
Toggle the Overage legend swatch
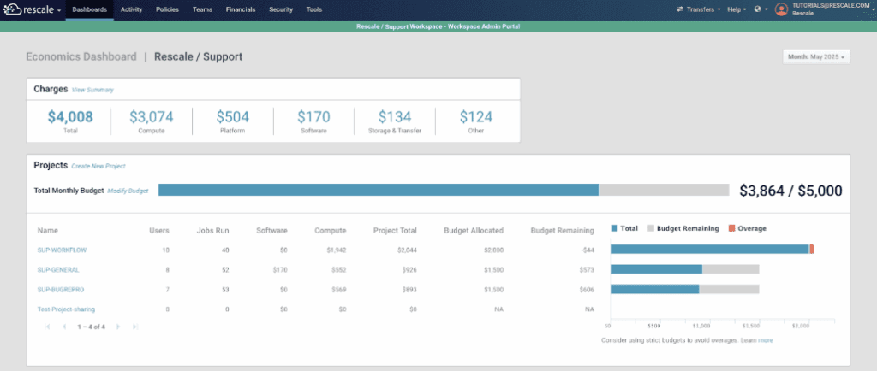click(x=731, y=228)
